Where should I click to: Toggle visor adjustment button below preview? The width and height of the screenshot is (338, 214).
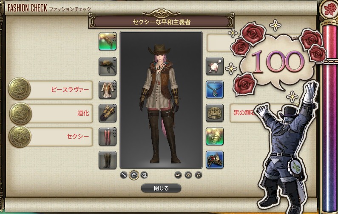point(144,175)
